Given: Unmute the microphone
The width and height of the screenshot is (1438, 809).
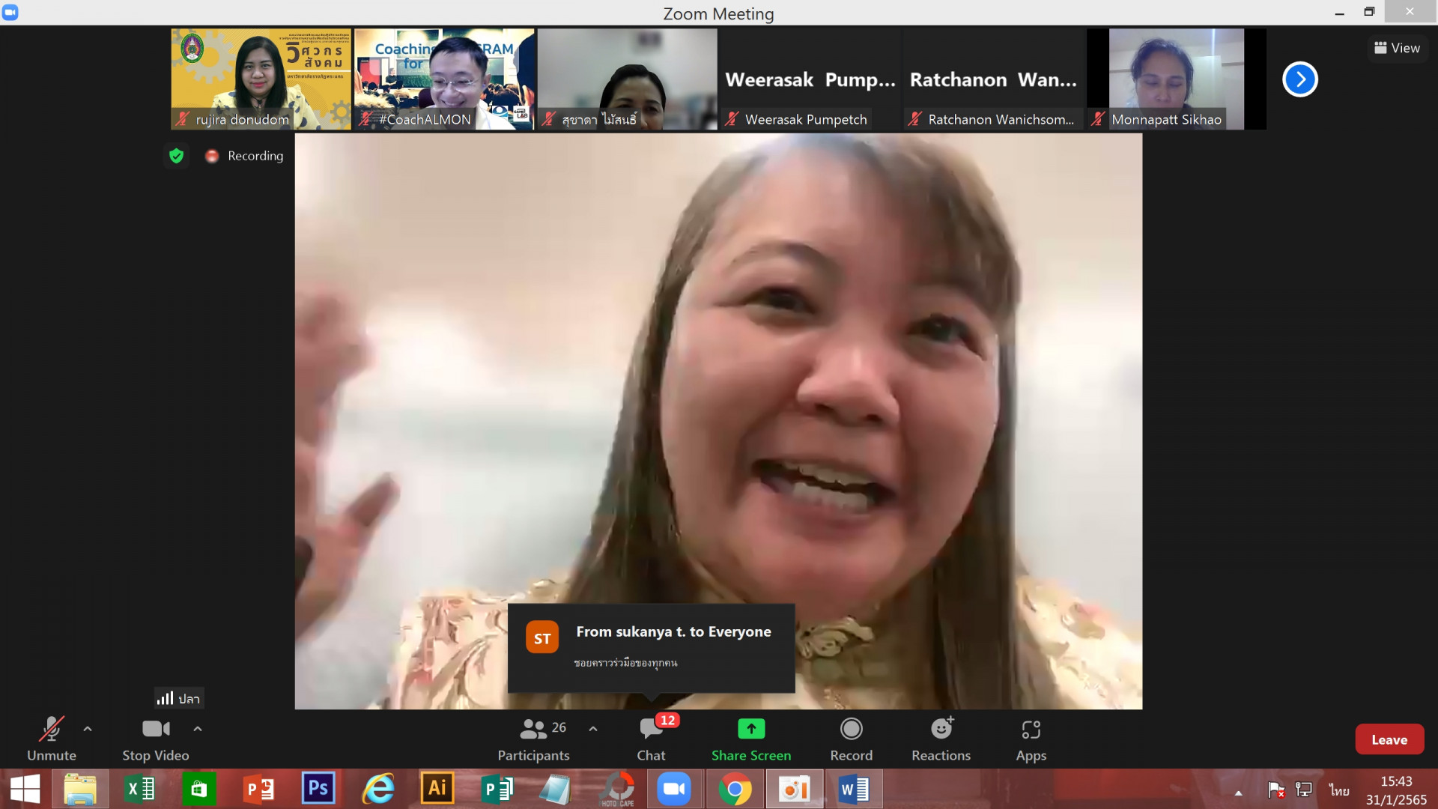Looking at the screenshot, I should point(52,739).
